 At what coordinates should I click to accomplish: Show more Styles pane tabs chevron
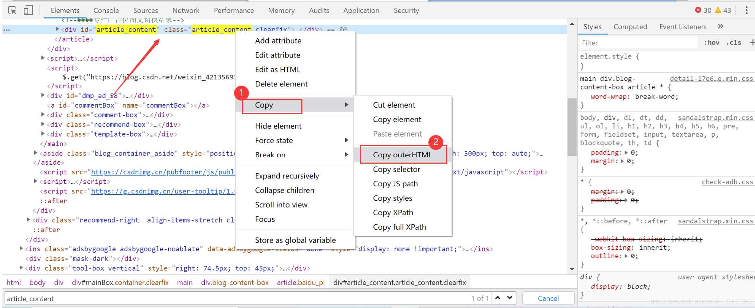click(x=721, y=26)
